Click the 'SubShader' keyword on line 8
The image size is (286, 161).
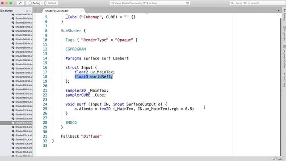coord(71,31)
